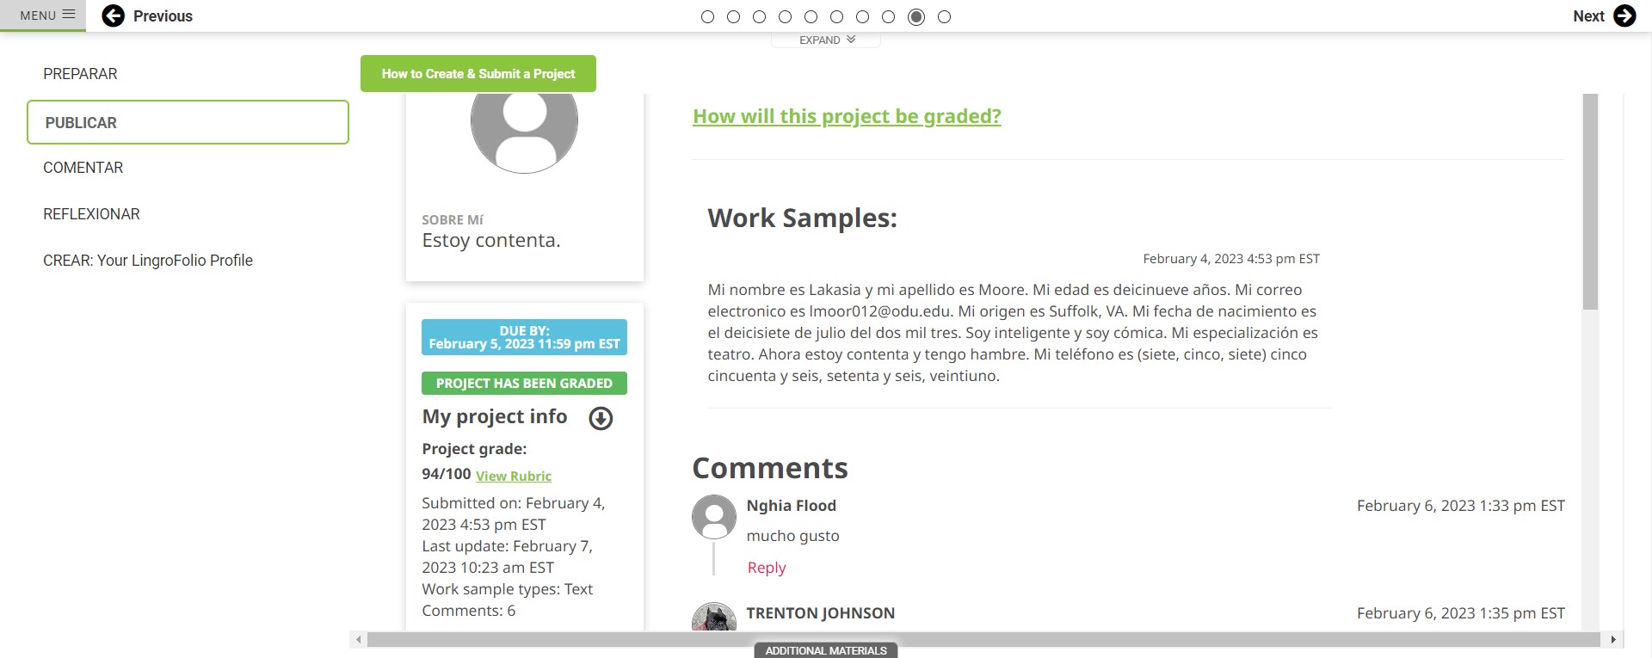The width and height of the screenshot is (1652, 658).
Task: Click the My project info download arrow icon
Action: [x=601, y=418]
